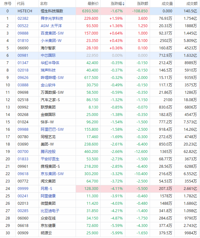The image size is (200, 238).
Task: Select 阅文集团 row name
Action: point(48,181)
